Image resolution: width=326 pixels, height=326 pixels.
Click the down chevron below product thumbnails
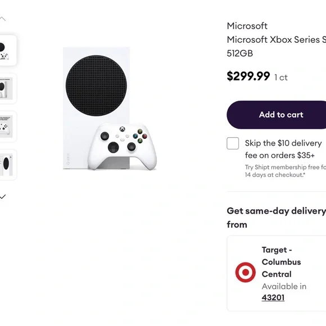(x=2, y=197)
